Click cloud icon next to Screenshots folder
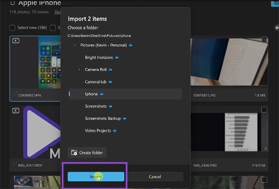The height and width of the screenshot is (189, 279). click(111, 106)
